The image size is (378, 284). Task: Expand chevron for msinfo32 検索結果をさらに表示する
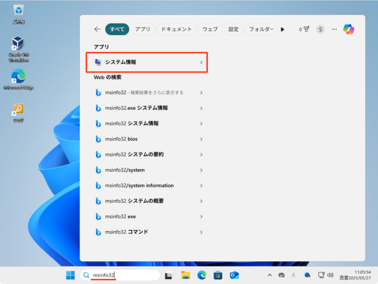click(201, 93)
